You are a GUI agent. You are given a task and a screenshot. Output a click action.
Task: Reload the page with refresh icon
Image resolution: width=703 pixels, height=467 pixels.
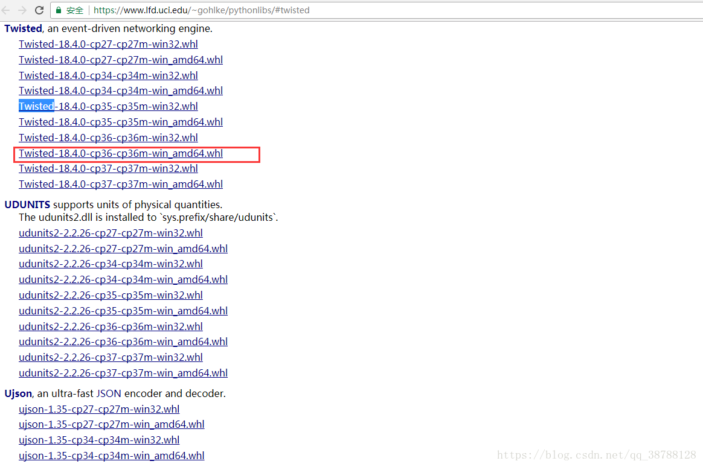(39, 10)
